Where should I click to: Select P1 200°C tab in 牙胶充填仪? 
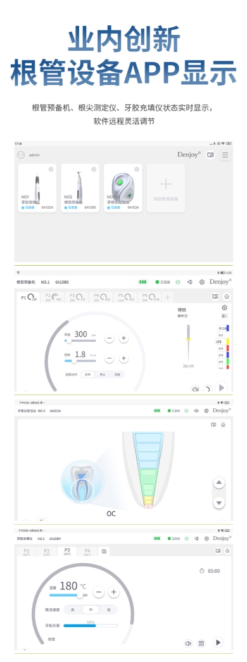tap(27, 552)
